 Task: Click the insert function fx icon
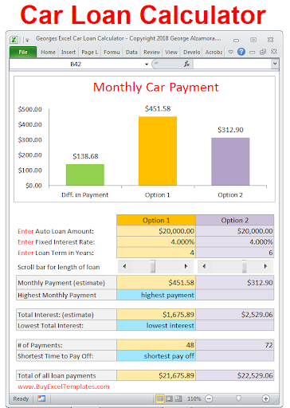click(x=186, y=64)
